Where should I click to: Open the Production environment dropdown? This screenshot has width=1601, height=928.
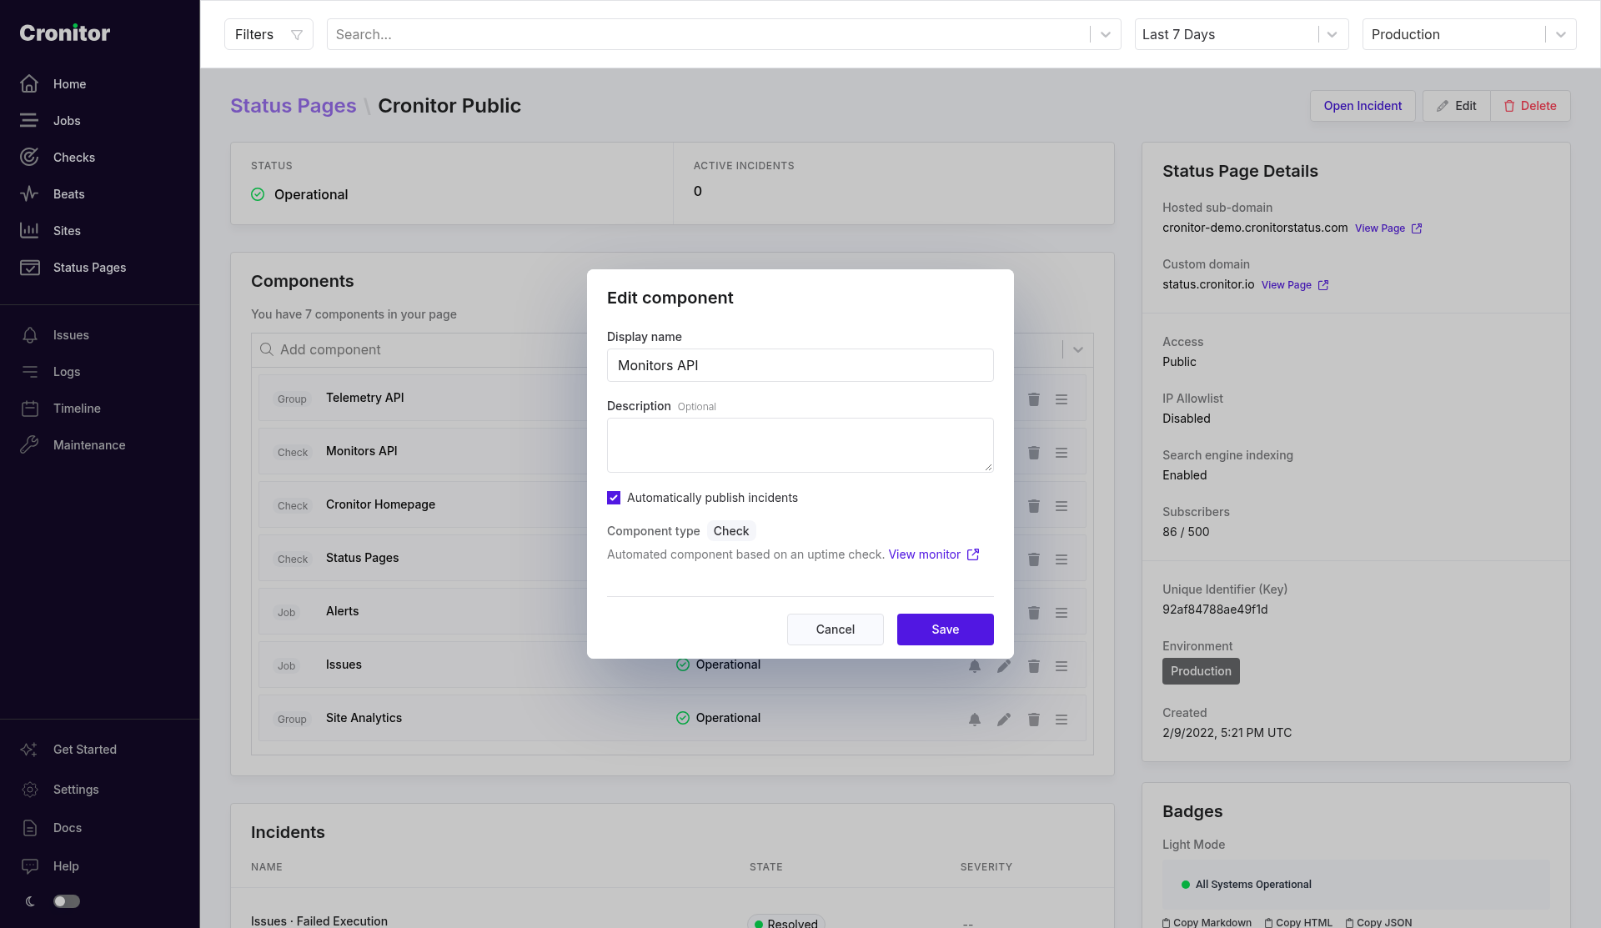(1469, 34)
